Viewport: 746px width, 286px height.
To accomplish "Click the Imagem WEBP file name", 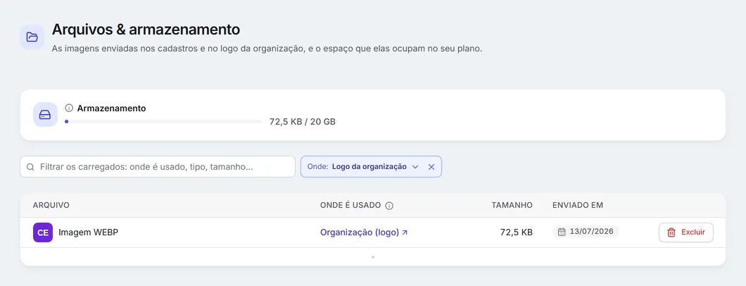I will pyautogui.click(x=89, y=232).
